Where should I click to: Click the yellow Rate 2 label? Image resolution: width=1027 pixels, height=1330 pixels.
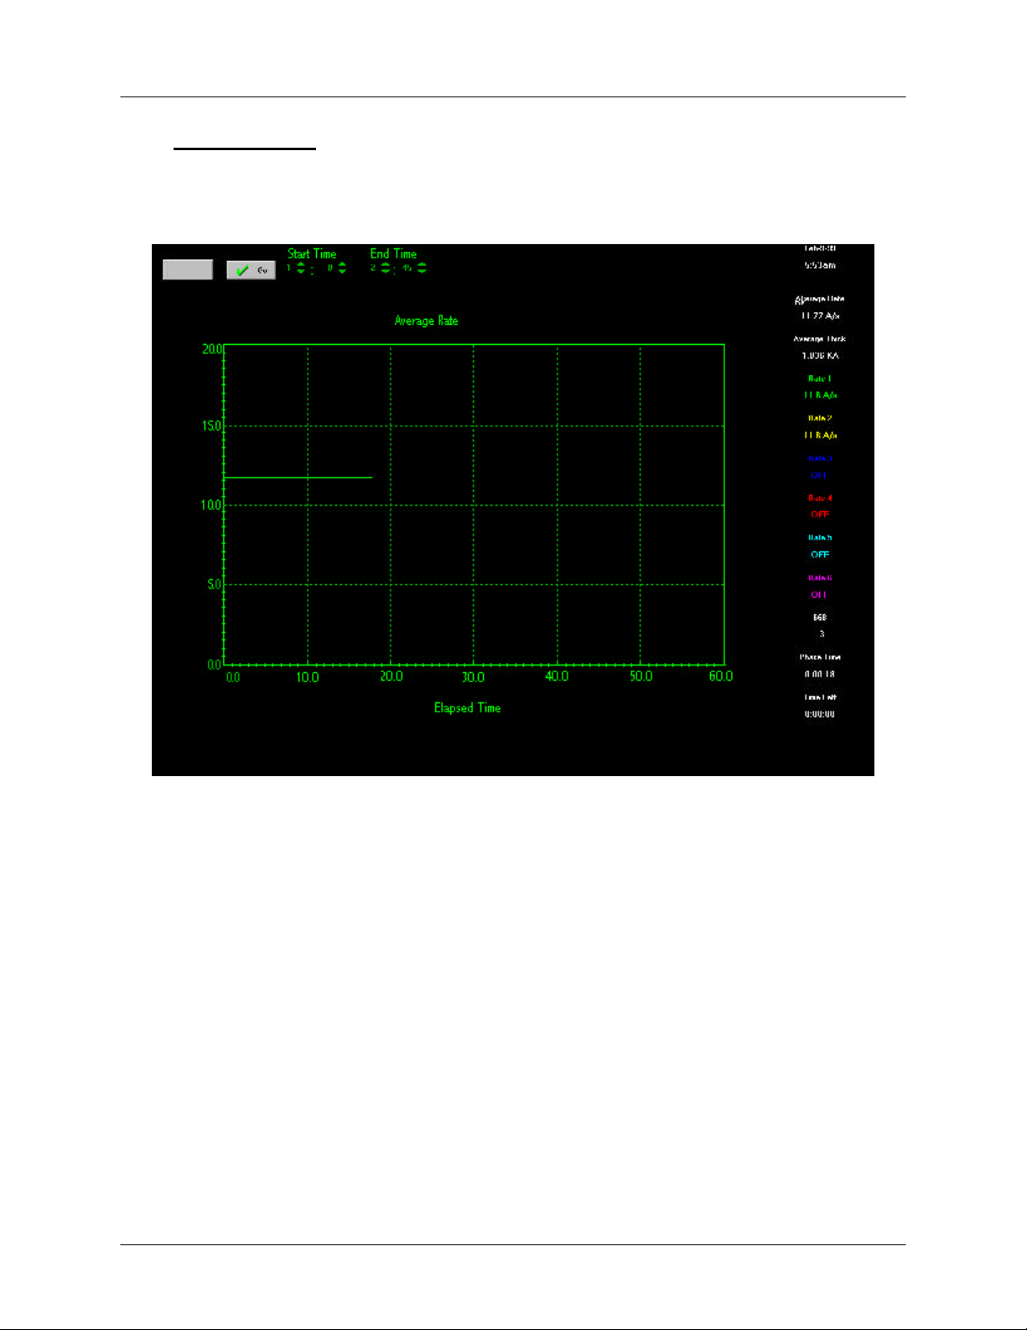(820, 418)
